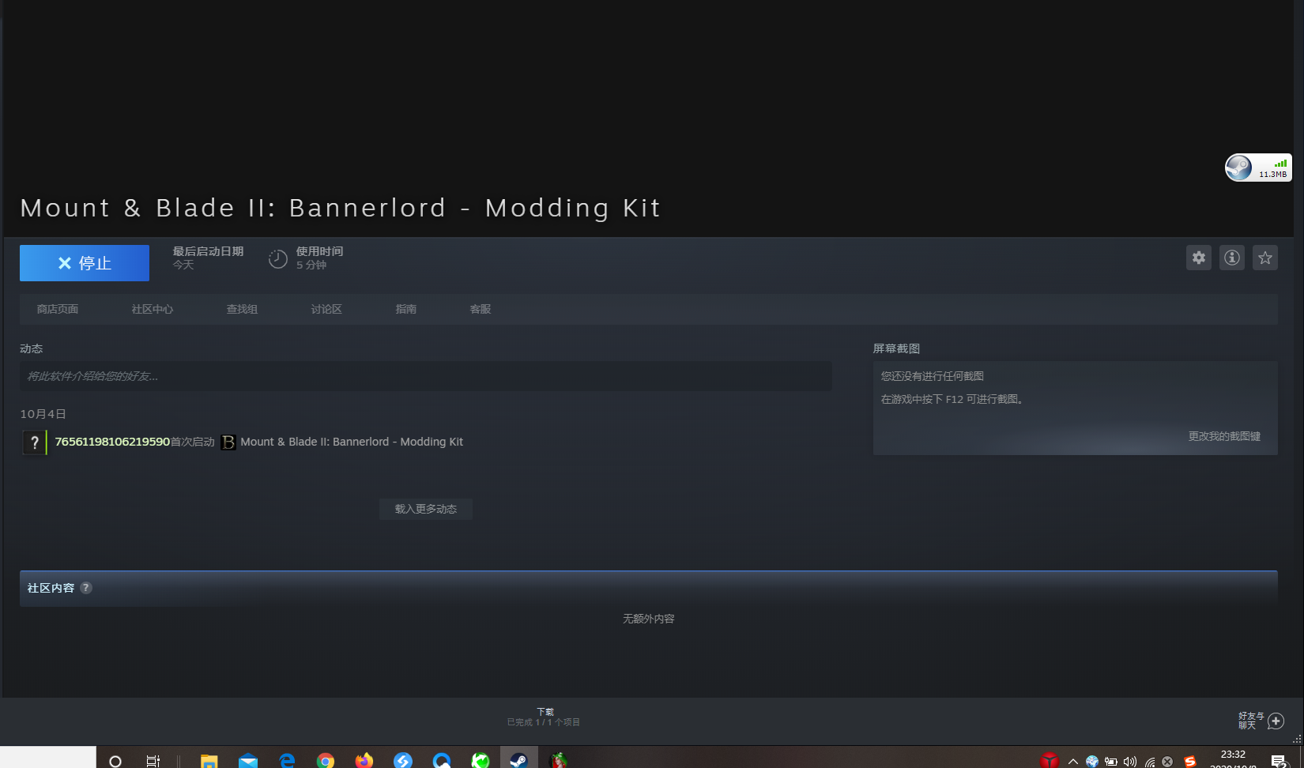Click the Bannerlord B icon in activity row
The image size is (1304, 768).
click(228, 442)
